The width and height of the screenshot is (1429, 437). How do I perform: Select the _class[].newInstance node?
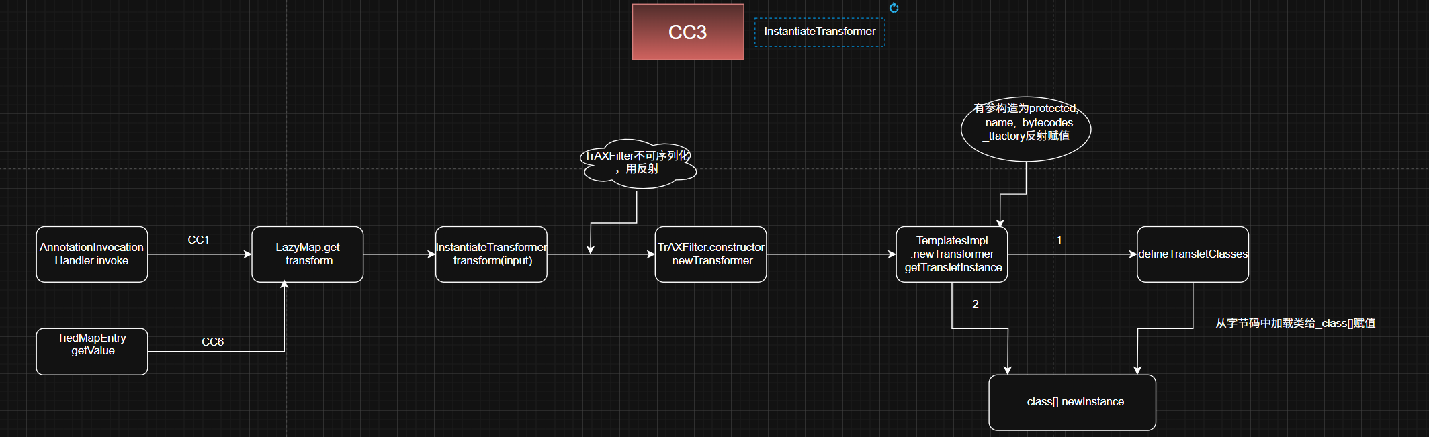point(1072,402)
